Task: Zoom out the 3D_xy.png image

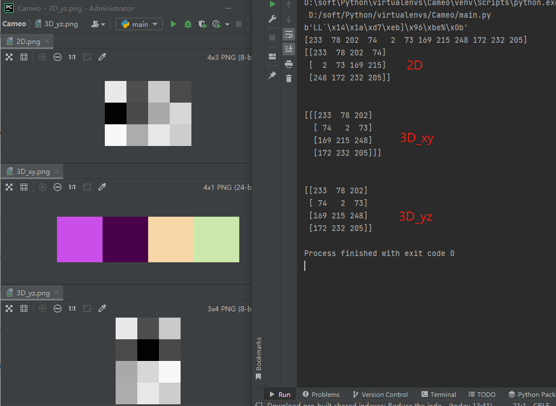Action: pos(58,187)
